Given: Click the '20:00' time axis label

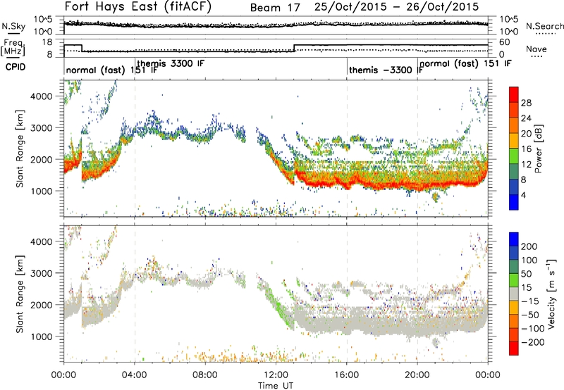Looking at the screenshot, I should 417,375.
